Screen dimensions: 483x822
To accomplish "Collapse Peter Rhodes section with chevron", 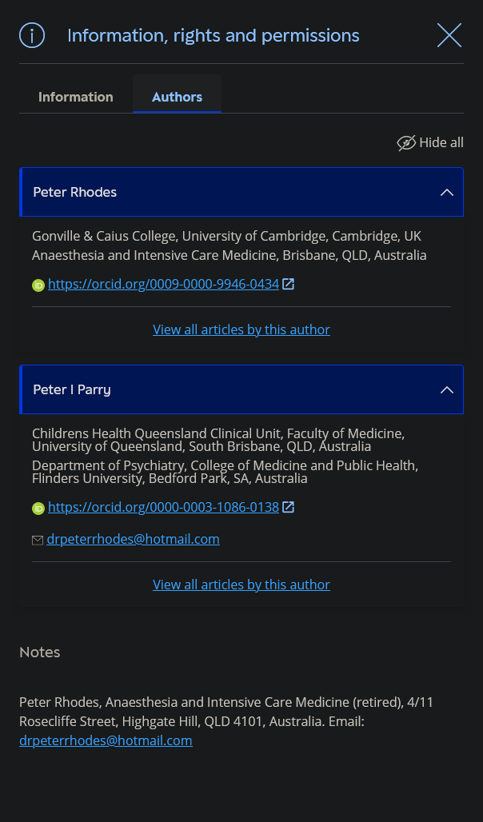I will coord(447,193).
